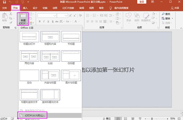Open the 插入 ribbon tab
Viewport: 183px width, 120px height.
pos(25,8)
